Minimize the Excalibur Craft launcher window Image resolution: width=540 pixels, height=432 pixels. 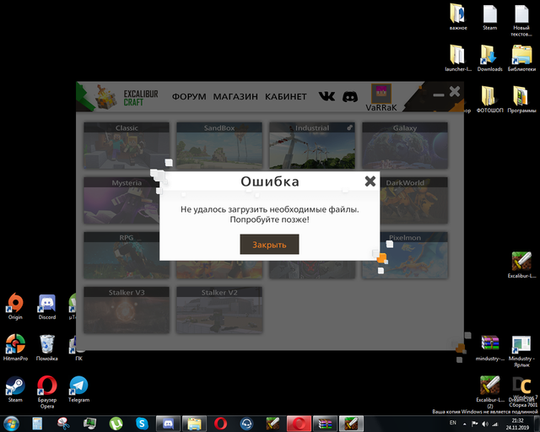coord(439,94)
